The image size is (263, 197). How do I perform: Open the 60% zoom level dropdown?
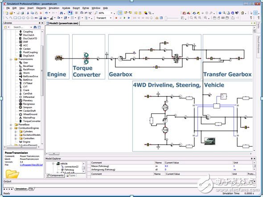(111, 13)
